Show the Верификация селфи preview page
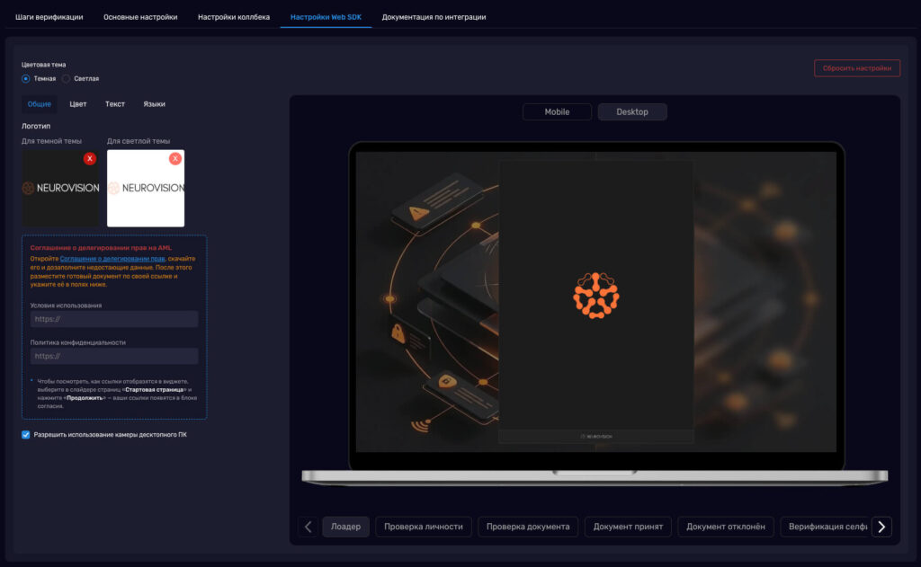This screenshot has height=567, width=921. (x=826, y=527)
